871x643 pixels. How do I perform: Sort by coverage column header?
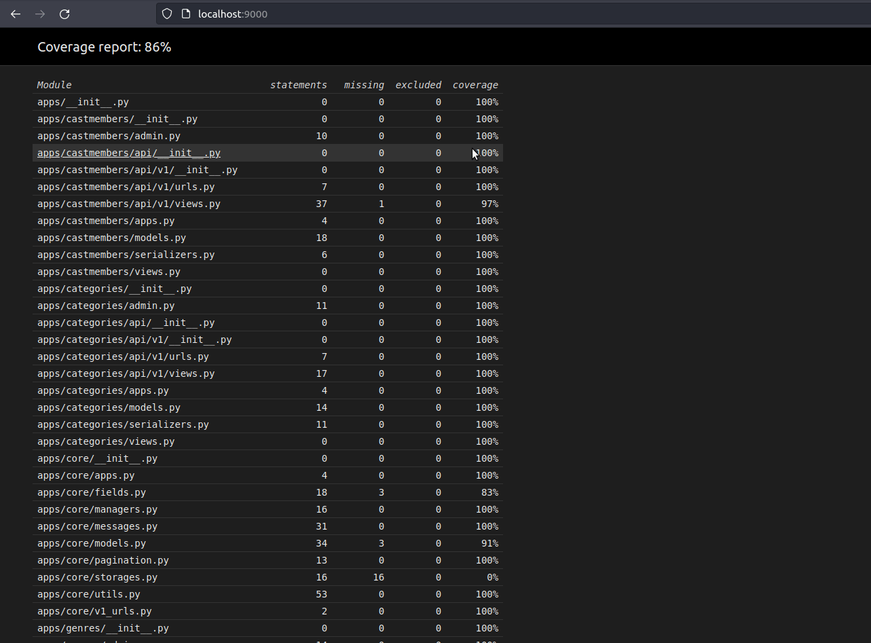475,85
